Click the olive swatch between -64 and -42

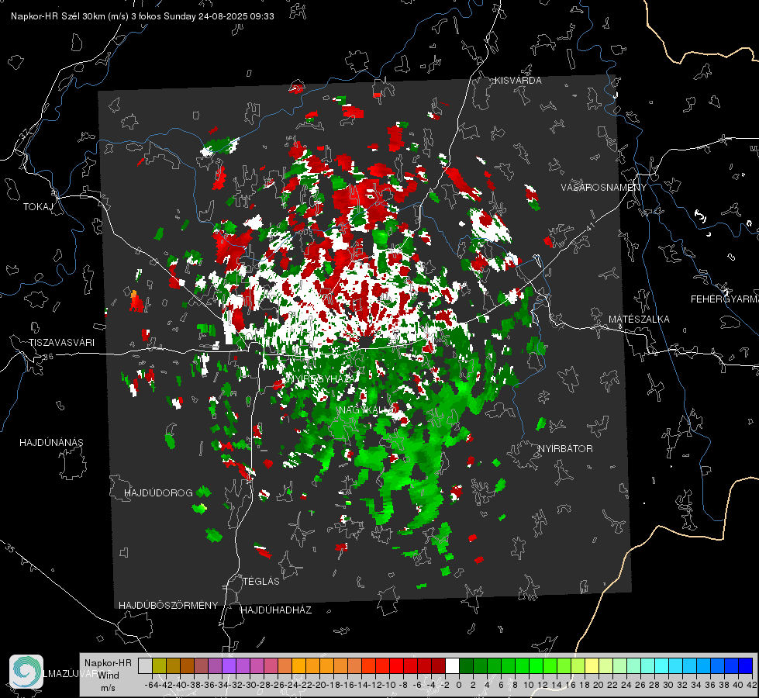[x=159, y=665]
